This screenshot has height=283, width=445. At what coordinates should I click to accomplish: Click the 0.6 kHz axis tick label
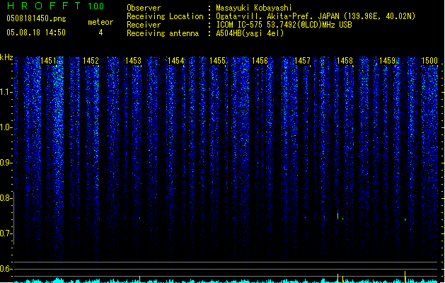6,269
